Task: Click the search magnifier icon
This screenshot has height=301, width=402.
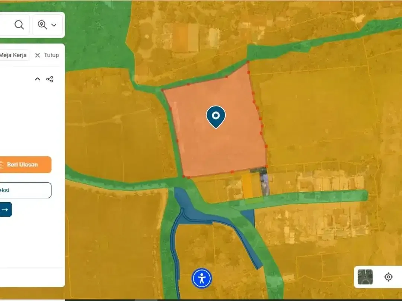Action: tap(19, 25)
